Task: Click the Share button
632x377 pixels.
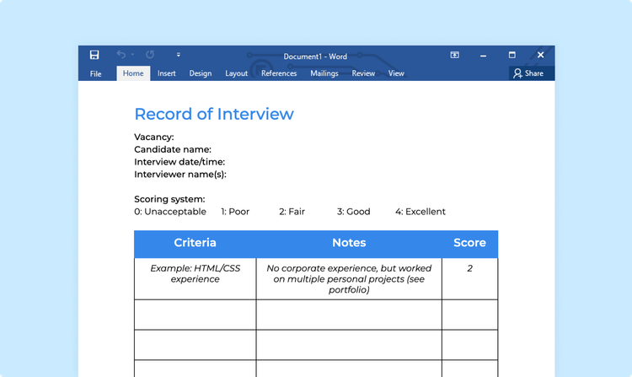Action: click(529, 73)
